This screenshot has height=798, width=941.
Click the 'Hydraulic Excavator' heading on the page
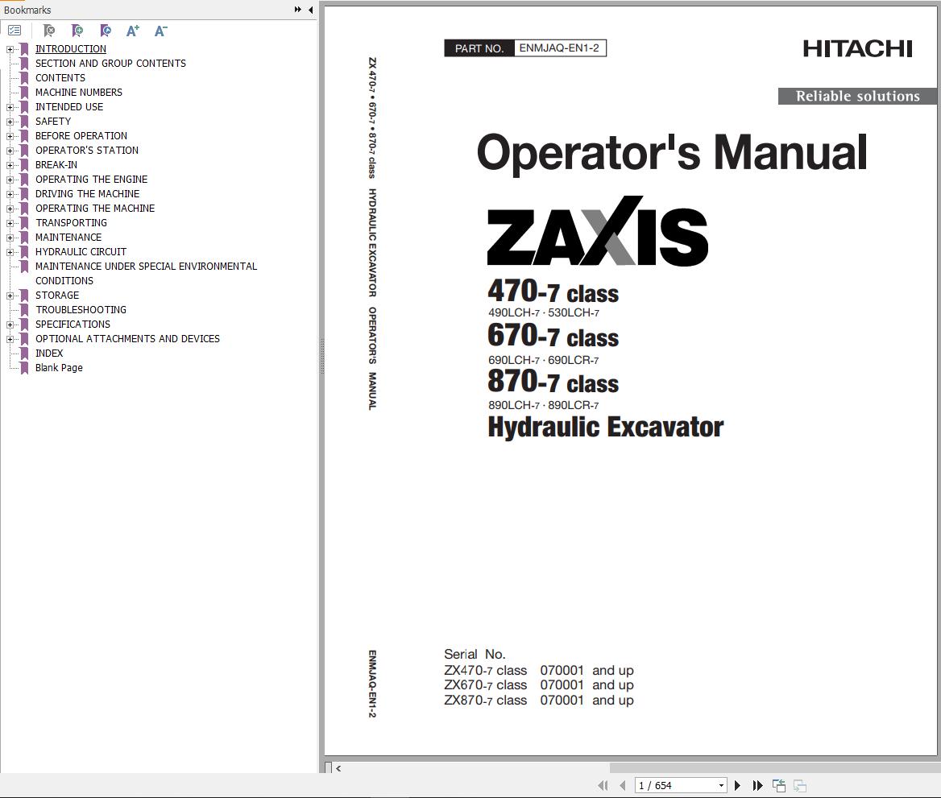[606, 428]
